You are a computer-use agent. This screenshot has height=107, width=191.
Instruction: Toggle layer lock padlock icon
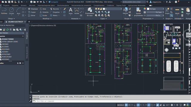point(101,9)
